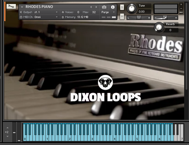Mute the instrument with M button
The height and width of the screenshot is (145, 189).
point(122,16)
